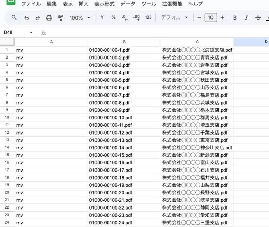Open the 100% zoom dropdown
This screenshot has width=269, height=227.
tap(80, 17)
